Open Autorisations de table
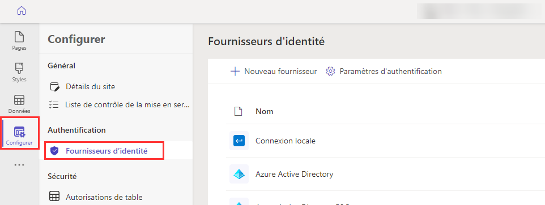 (96, 197)
